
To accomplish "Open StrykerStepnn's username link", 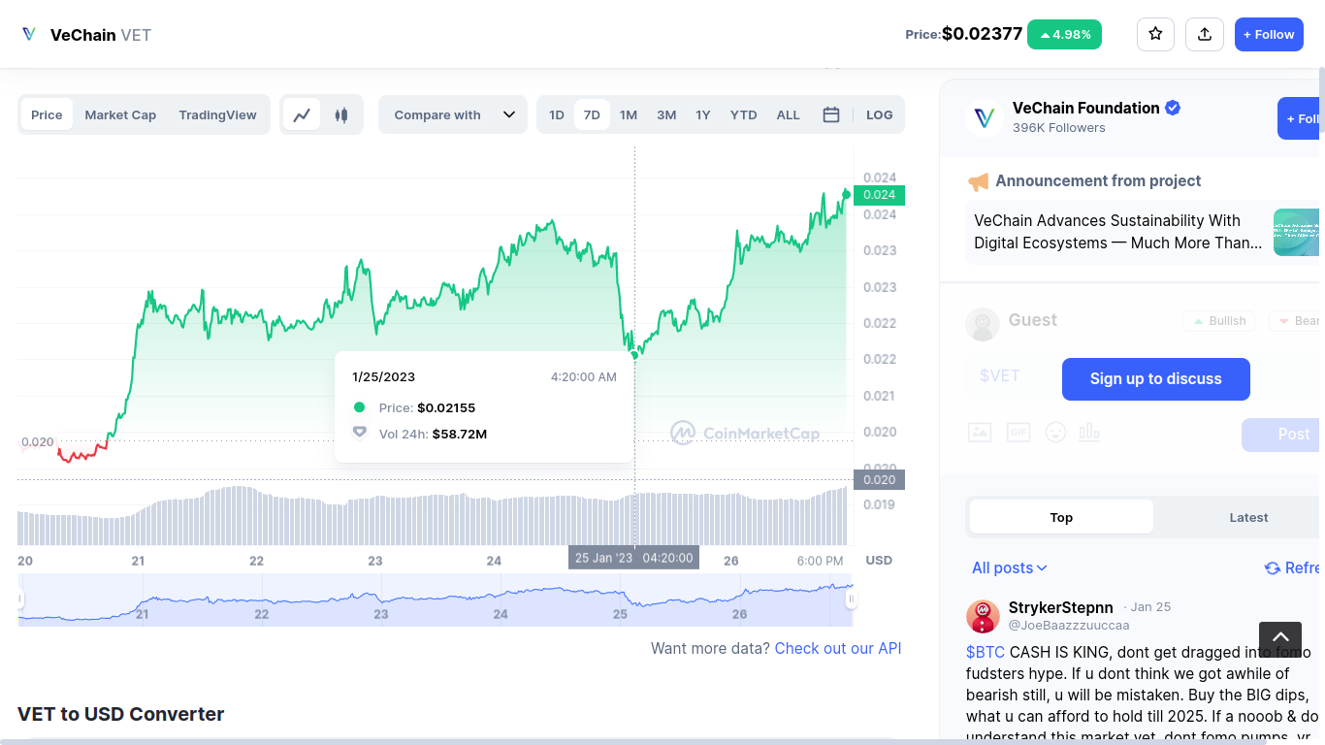I will [1061, 607].
